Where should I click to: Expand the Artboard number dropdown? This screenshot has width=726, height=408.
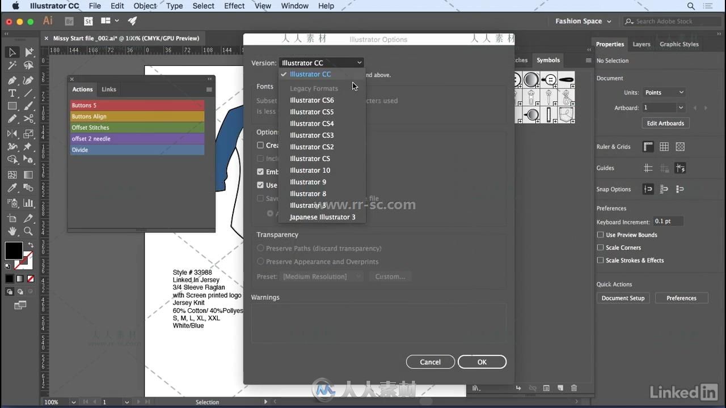[681, 108]
